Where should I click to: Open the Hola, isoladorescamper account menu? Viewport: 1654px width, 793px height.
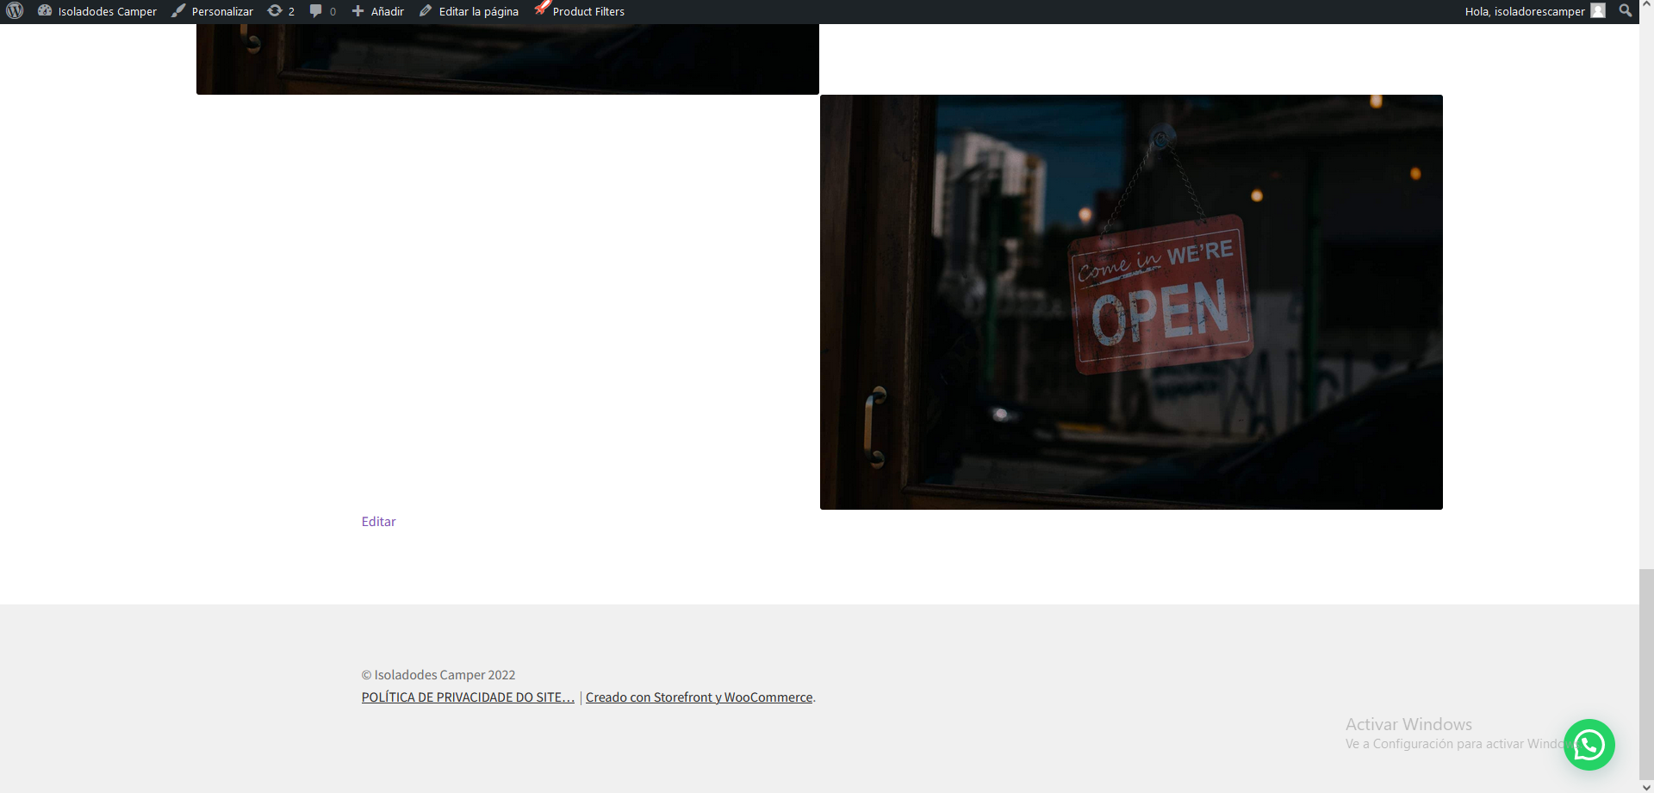click(x=1534, y=11)
